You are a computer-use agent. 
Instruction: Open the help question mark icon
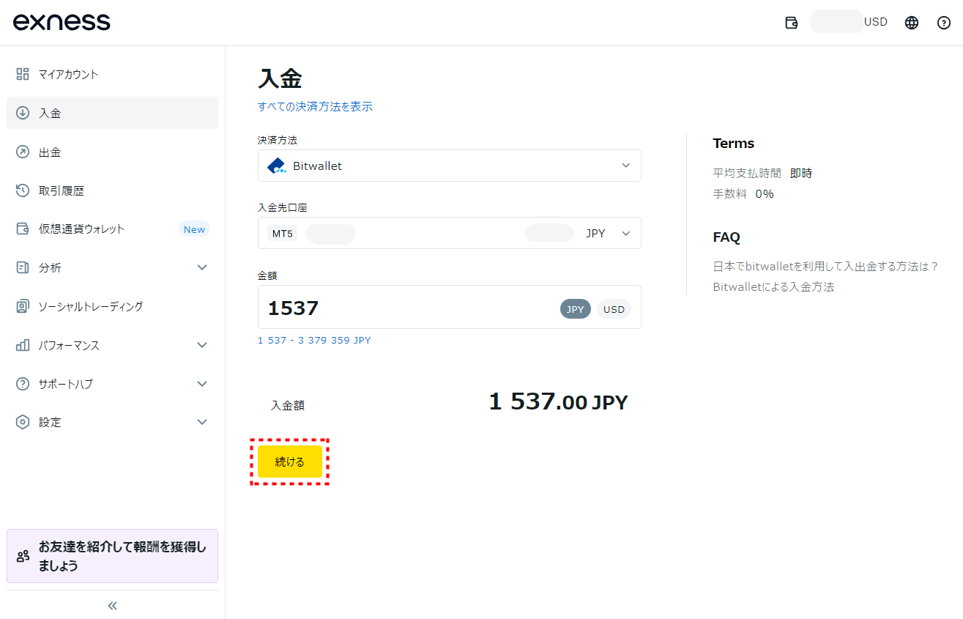click(944, 23)
